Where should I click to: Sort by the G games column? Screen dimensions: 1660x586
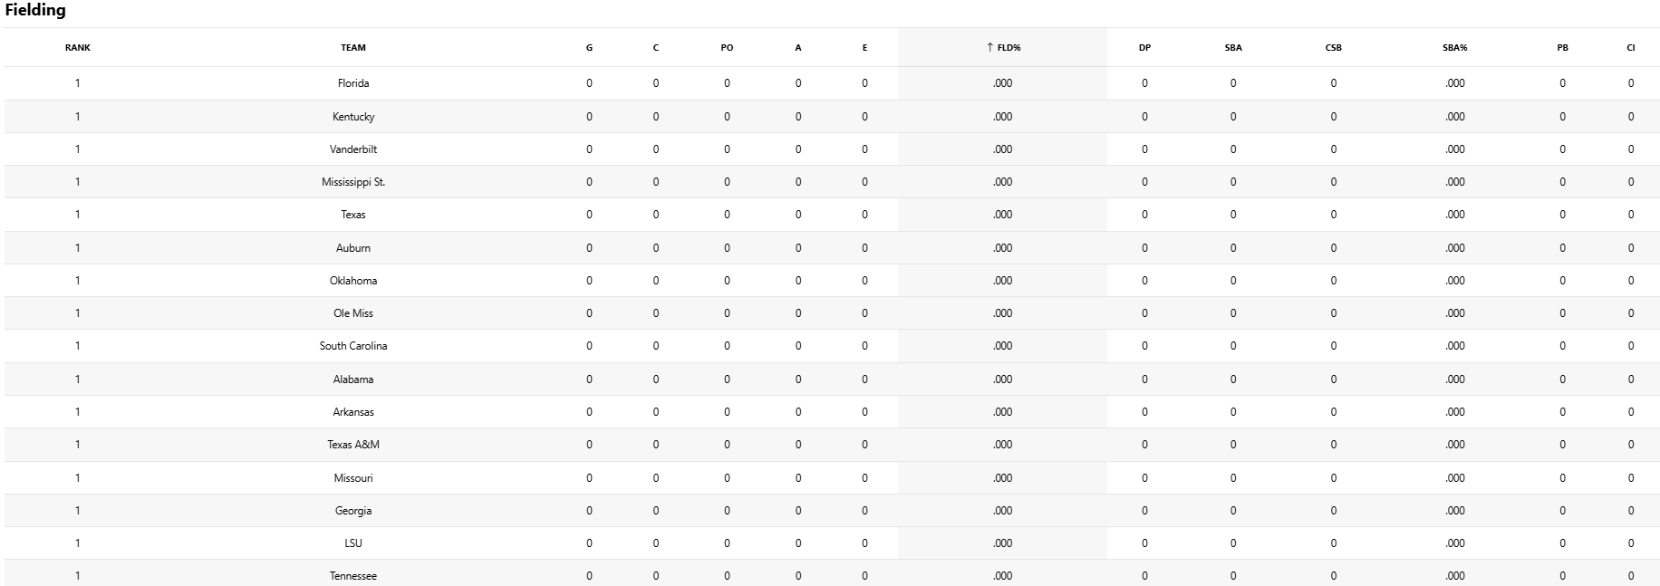[589, 47]
